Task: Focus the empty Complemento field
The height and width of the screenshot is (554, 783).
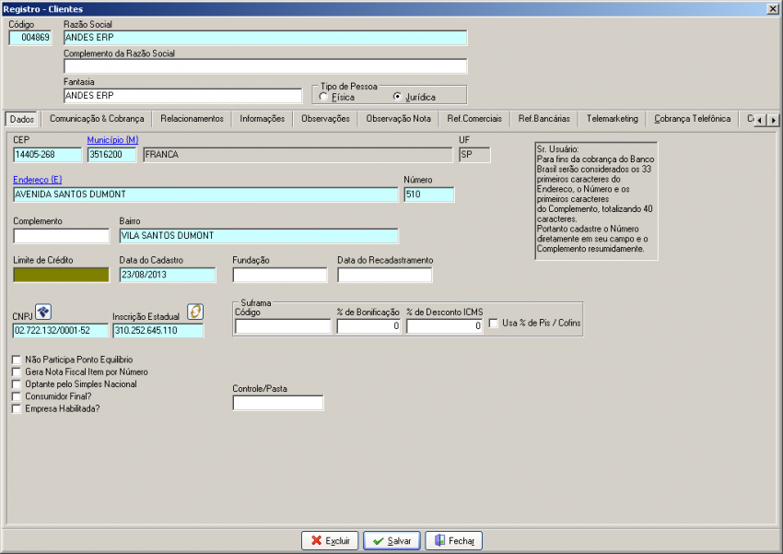Action: tap(61, 236)
